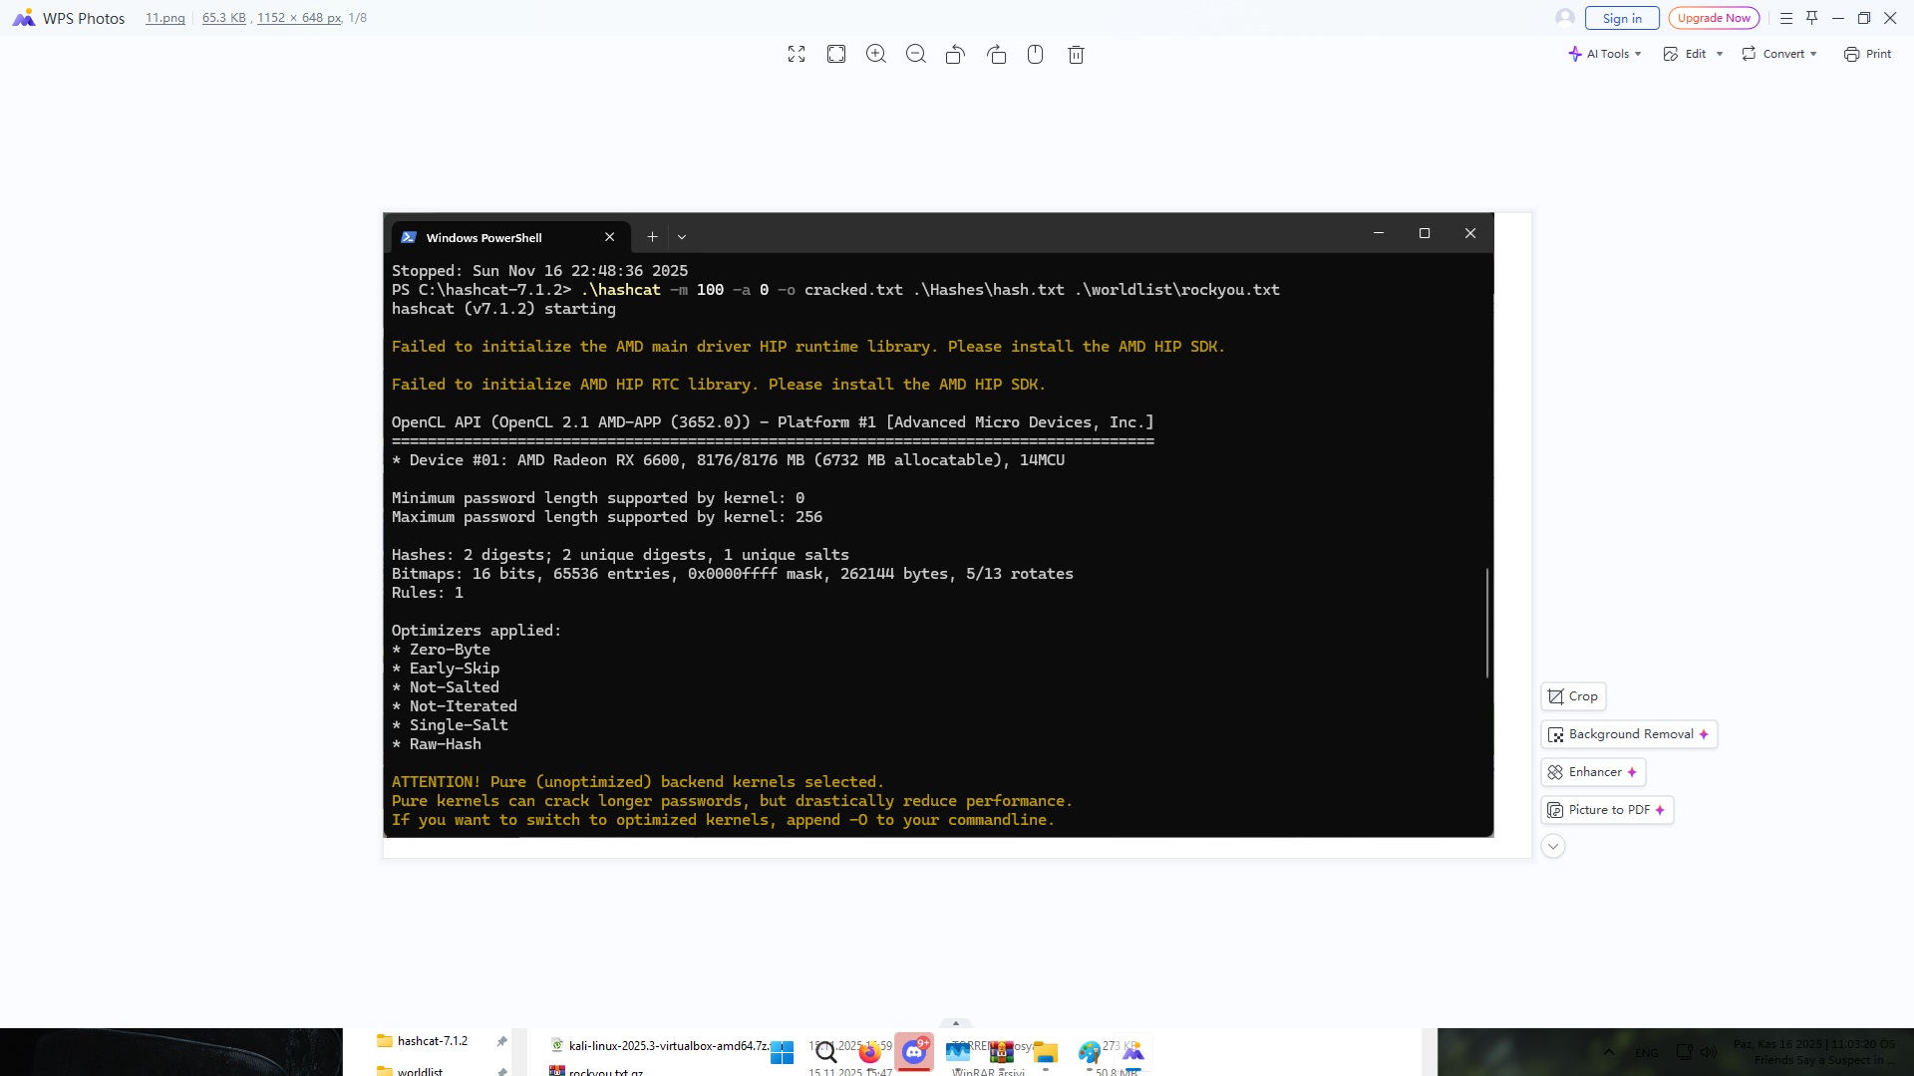Minimize the WPS Photos window

1838,18
